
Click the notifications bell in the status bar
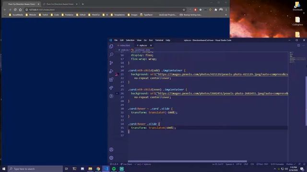pos(304,164)
